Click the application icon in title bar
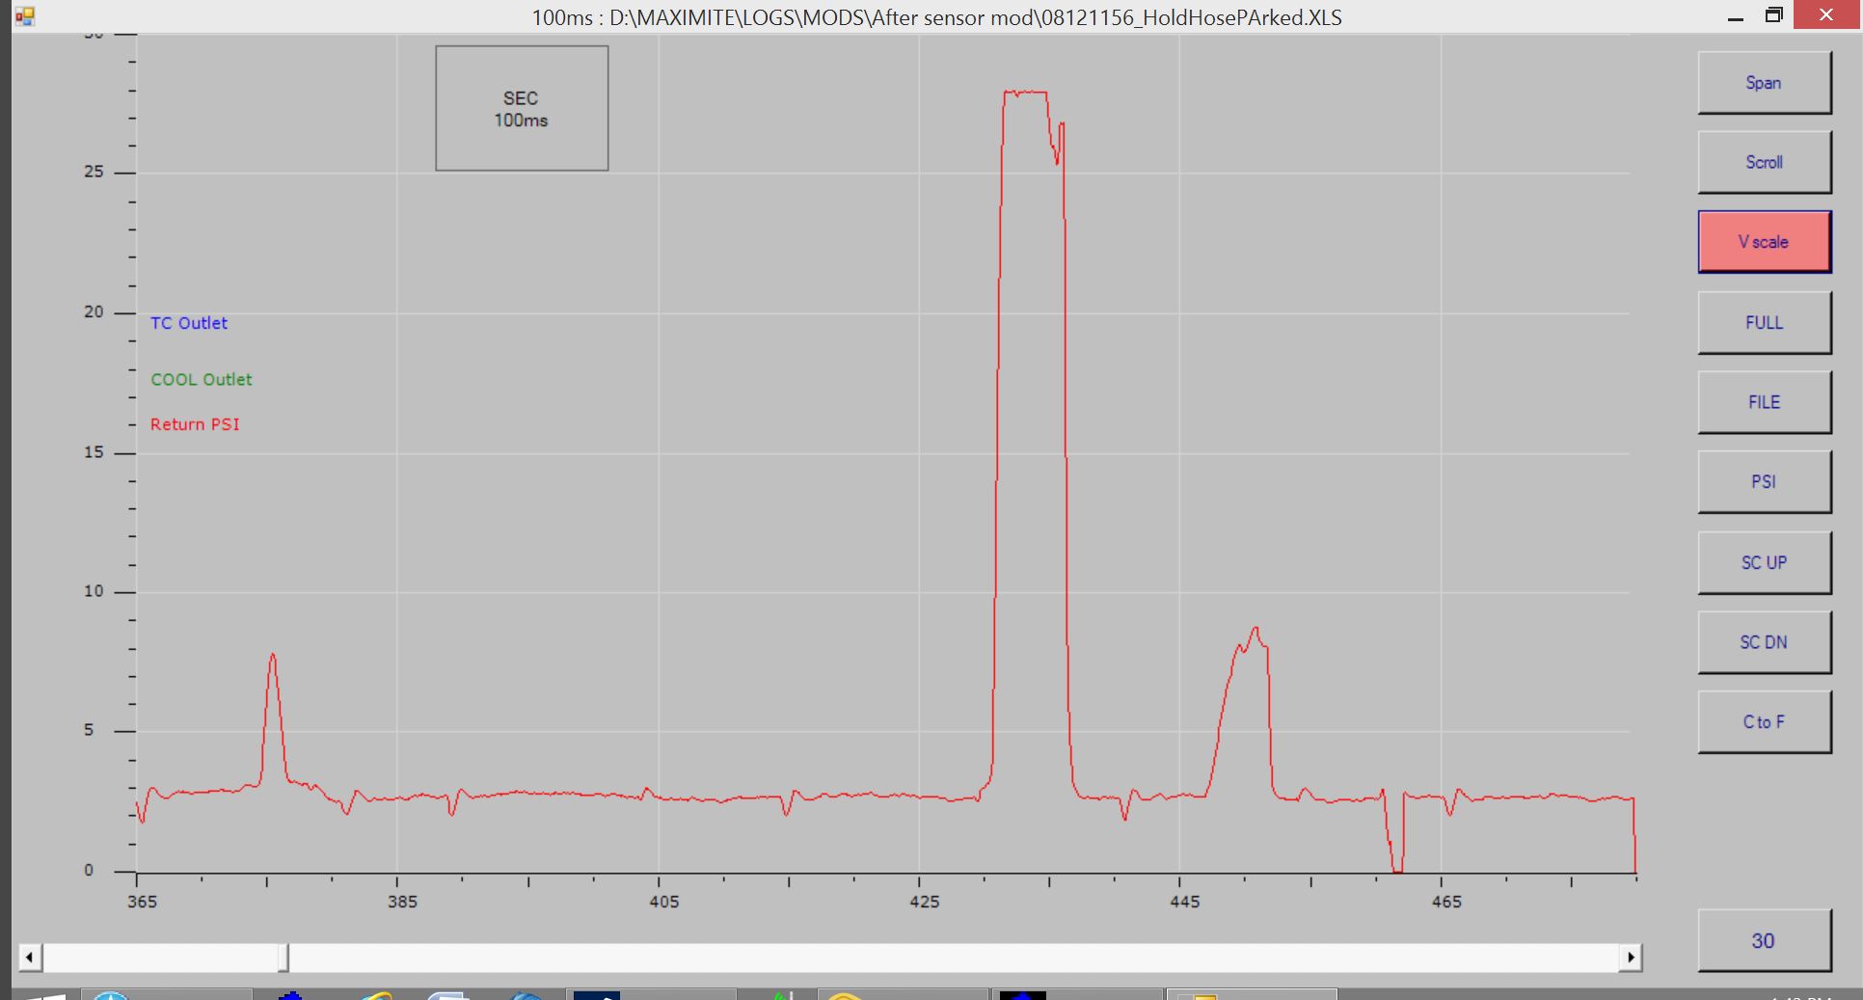The width and height of the screenshot is (1863, 1000). 25,16
